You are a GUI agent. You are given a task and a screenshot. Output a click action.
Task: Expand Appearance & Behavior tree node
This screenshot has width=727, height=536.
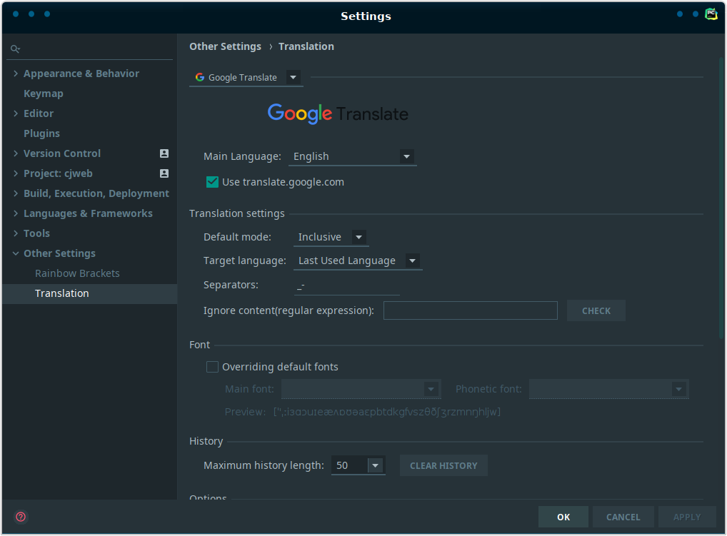click(x=16, y=74)
